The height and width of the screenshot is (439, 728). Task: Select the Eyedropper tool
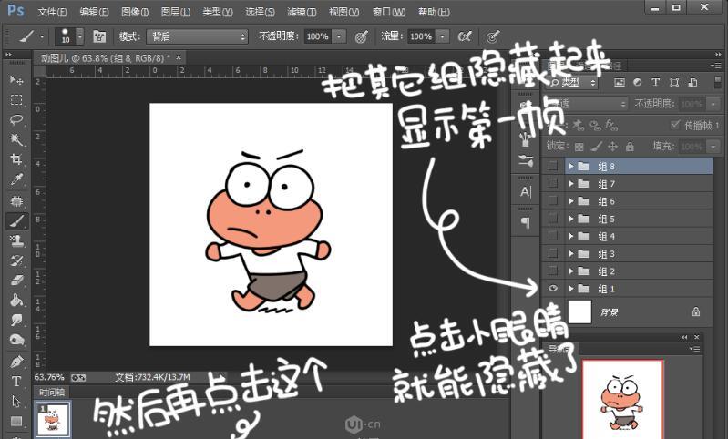pyautogui.click(x=16, y=179)
